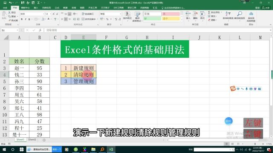The width and height of the screenshot is (273, 153).
Task: Select the Neutral (适中) yellow style swatch
Action: pos(171,18)
